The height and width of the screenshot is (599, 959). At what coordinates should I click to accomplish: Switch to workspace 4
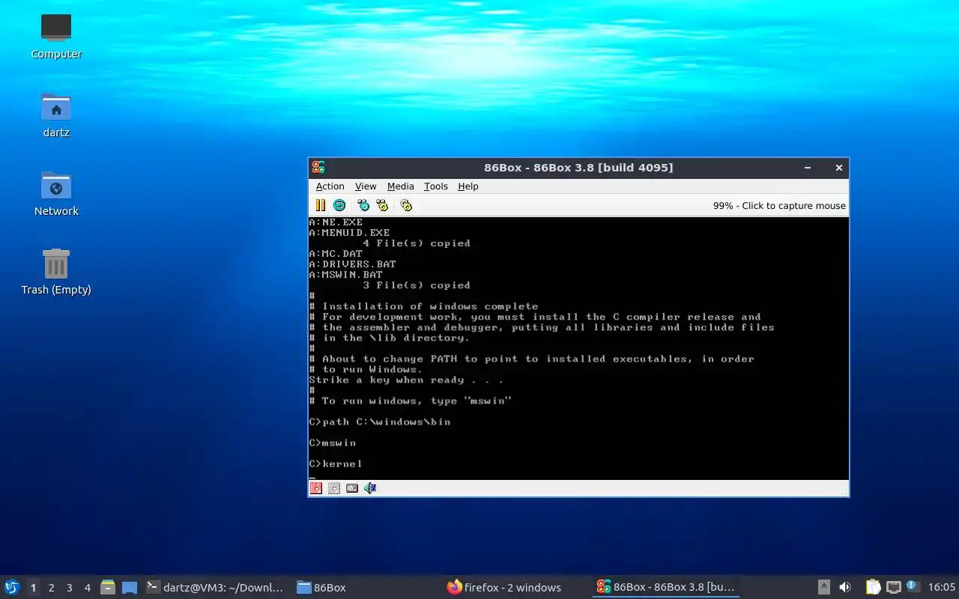click(x=87, y=588)
